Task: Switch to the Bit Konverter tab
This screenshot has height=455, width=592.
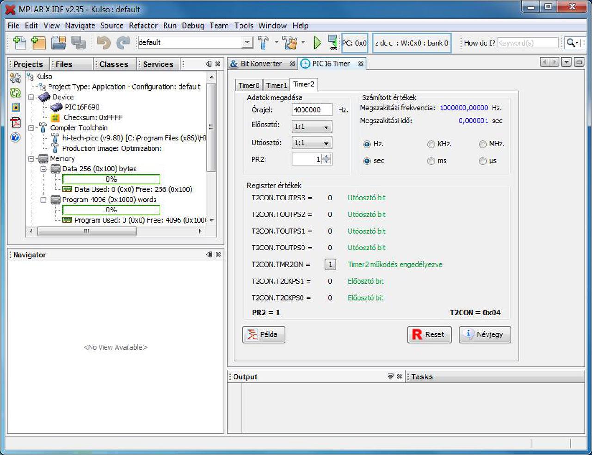Action: click(261, 64)
